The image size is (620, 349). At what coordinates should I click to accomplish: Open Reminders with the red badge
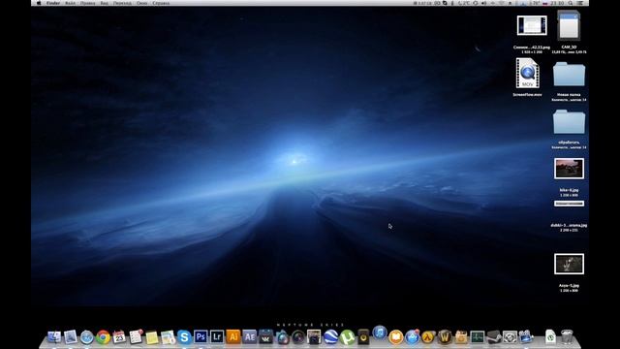tap(136, 336)
